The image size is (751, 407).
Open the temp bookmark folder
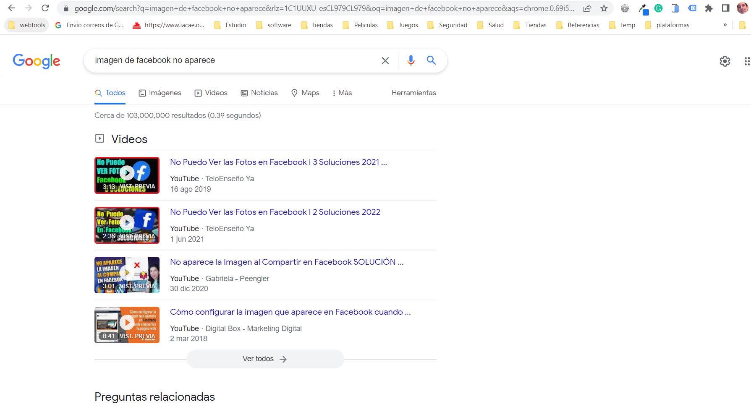click(622, 25)
